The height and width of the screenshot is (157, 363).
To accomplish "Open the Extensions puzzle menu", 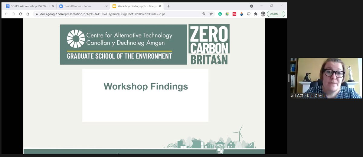I will [256, 14].
